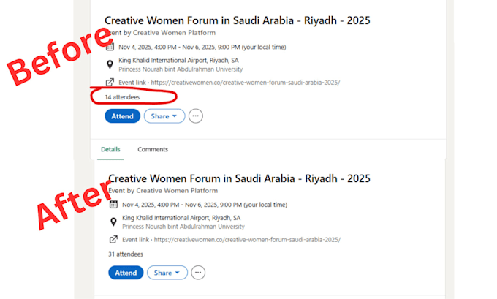Open Share dropdown beside 31 attendees event
Viewport: 497px width, 299px height.
(167, 273)
